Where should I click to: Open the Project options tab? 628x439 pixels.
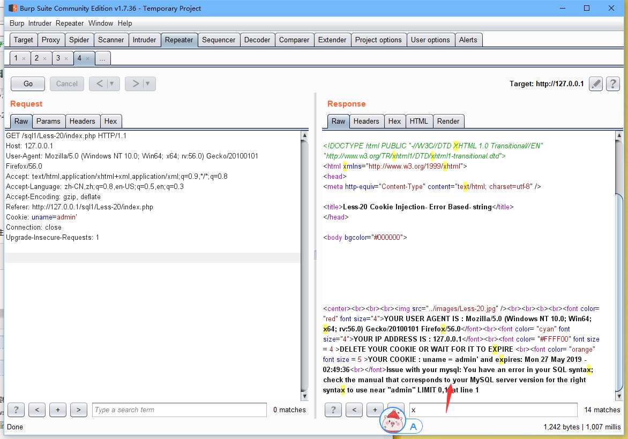click(378, 40)
